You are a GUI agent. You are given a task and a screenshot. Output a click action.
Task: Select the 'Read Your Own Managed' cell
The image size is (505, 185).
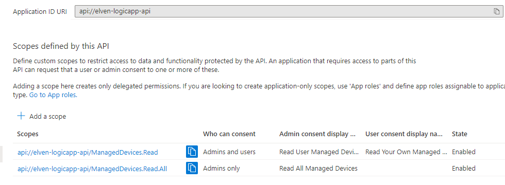point(406,152)
